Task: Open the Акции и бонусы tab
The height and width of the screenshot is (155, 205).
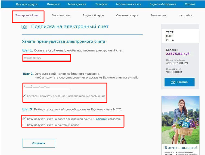Action: point(93,15)
